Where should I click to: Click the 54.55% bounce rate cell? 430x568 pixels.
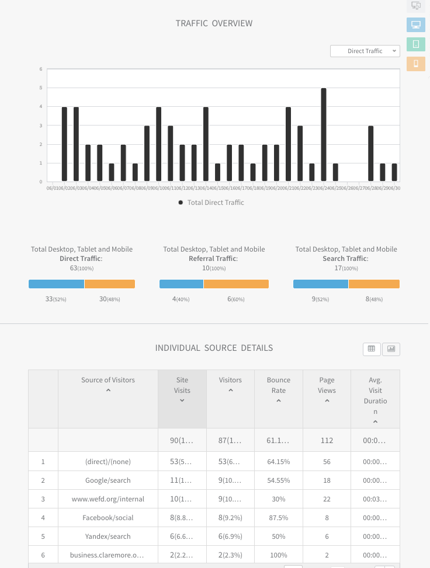279,480
